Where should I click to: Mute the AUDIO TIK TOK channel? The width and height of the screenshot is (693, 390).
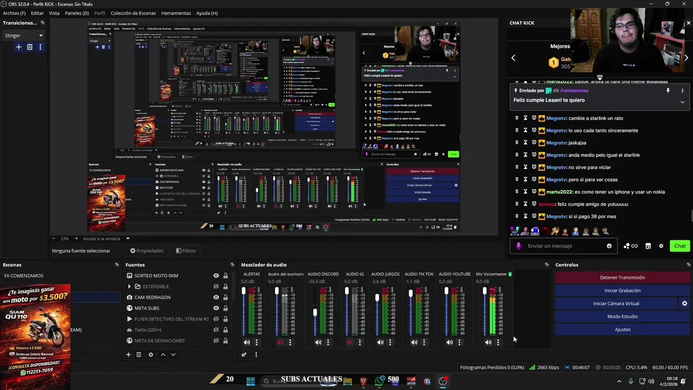coord(414,342)
